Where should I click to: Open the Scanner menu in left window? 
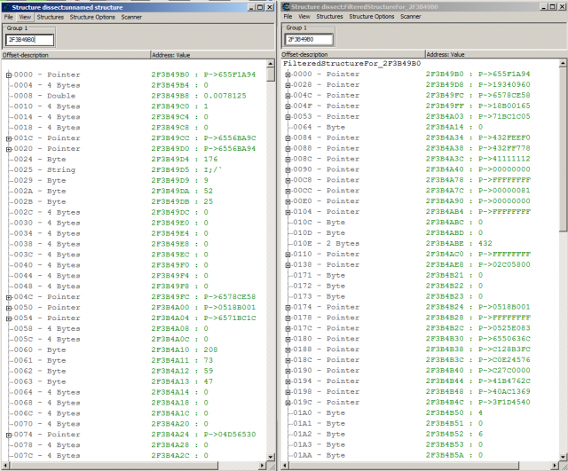pos(130,17)
